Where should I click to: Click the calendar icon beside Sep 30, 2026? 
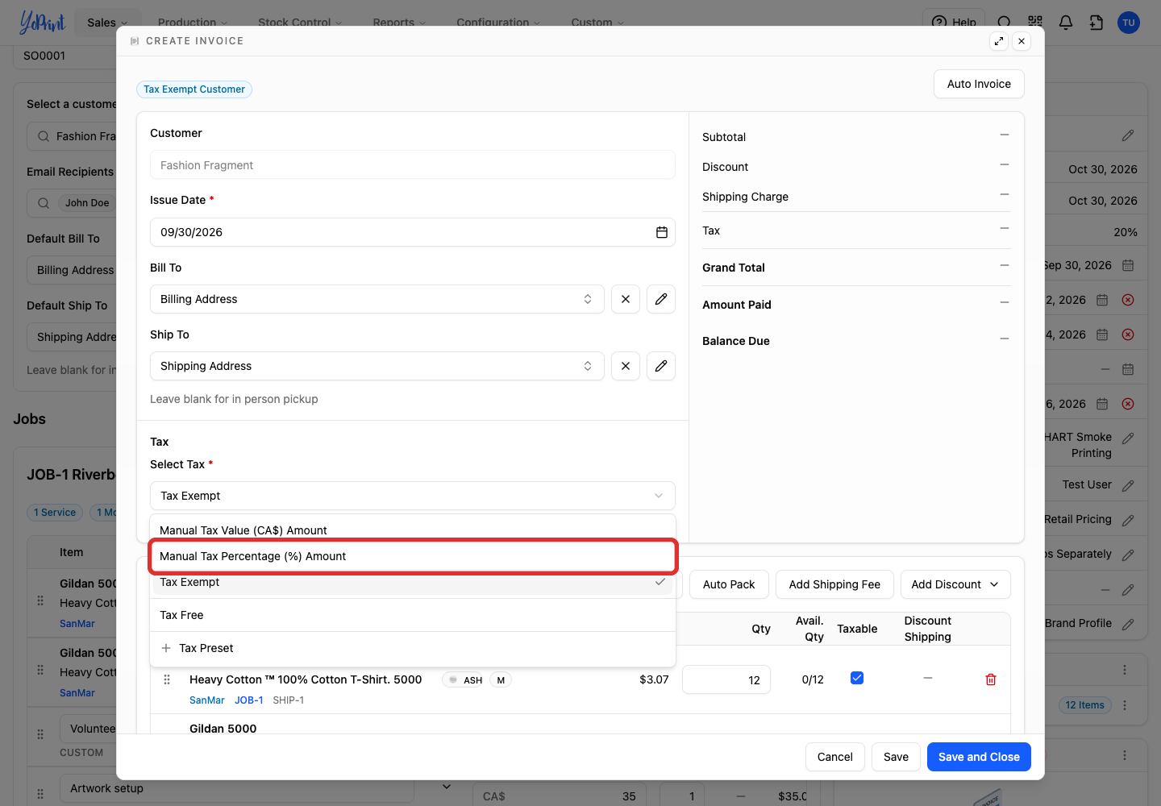[x=1128, y=265]
